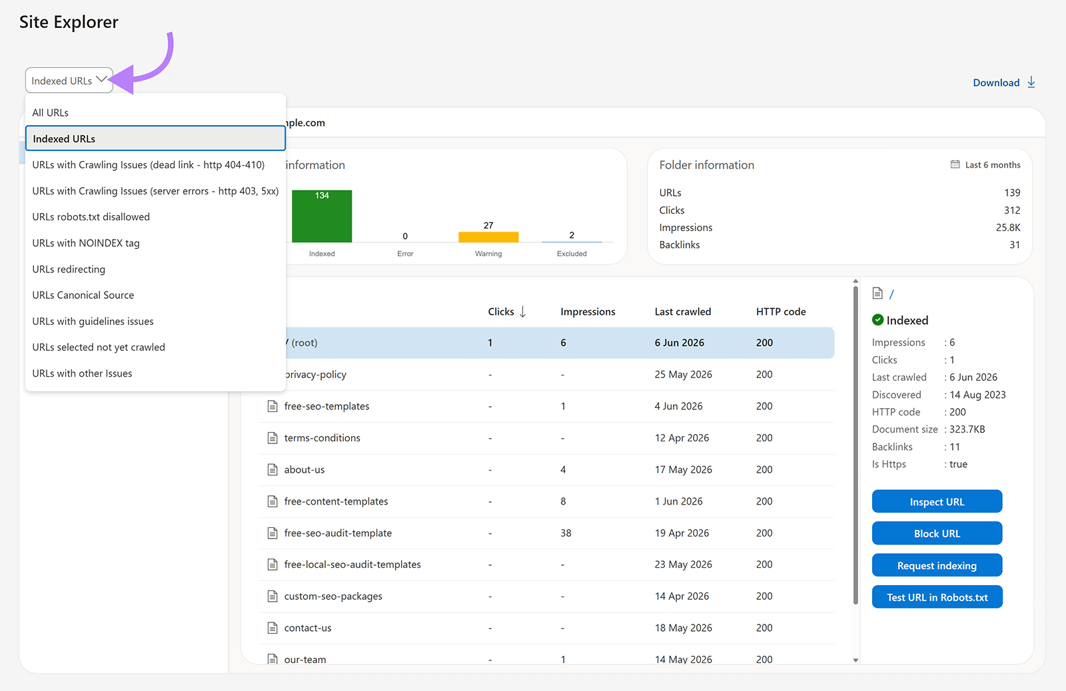Click the page icon for custom-seo-packages
The height and width of the screenshot is (691, 1066).
[272, 596]
